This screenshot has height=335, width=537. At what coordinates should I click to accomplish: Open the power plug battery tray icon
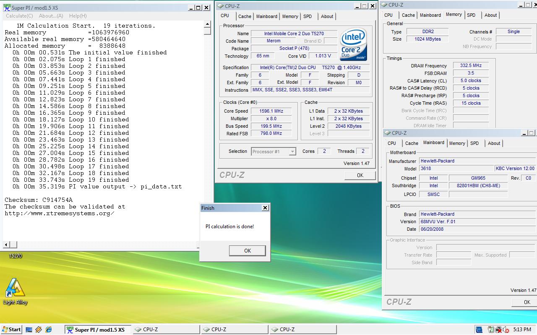[x=491, y=330]
